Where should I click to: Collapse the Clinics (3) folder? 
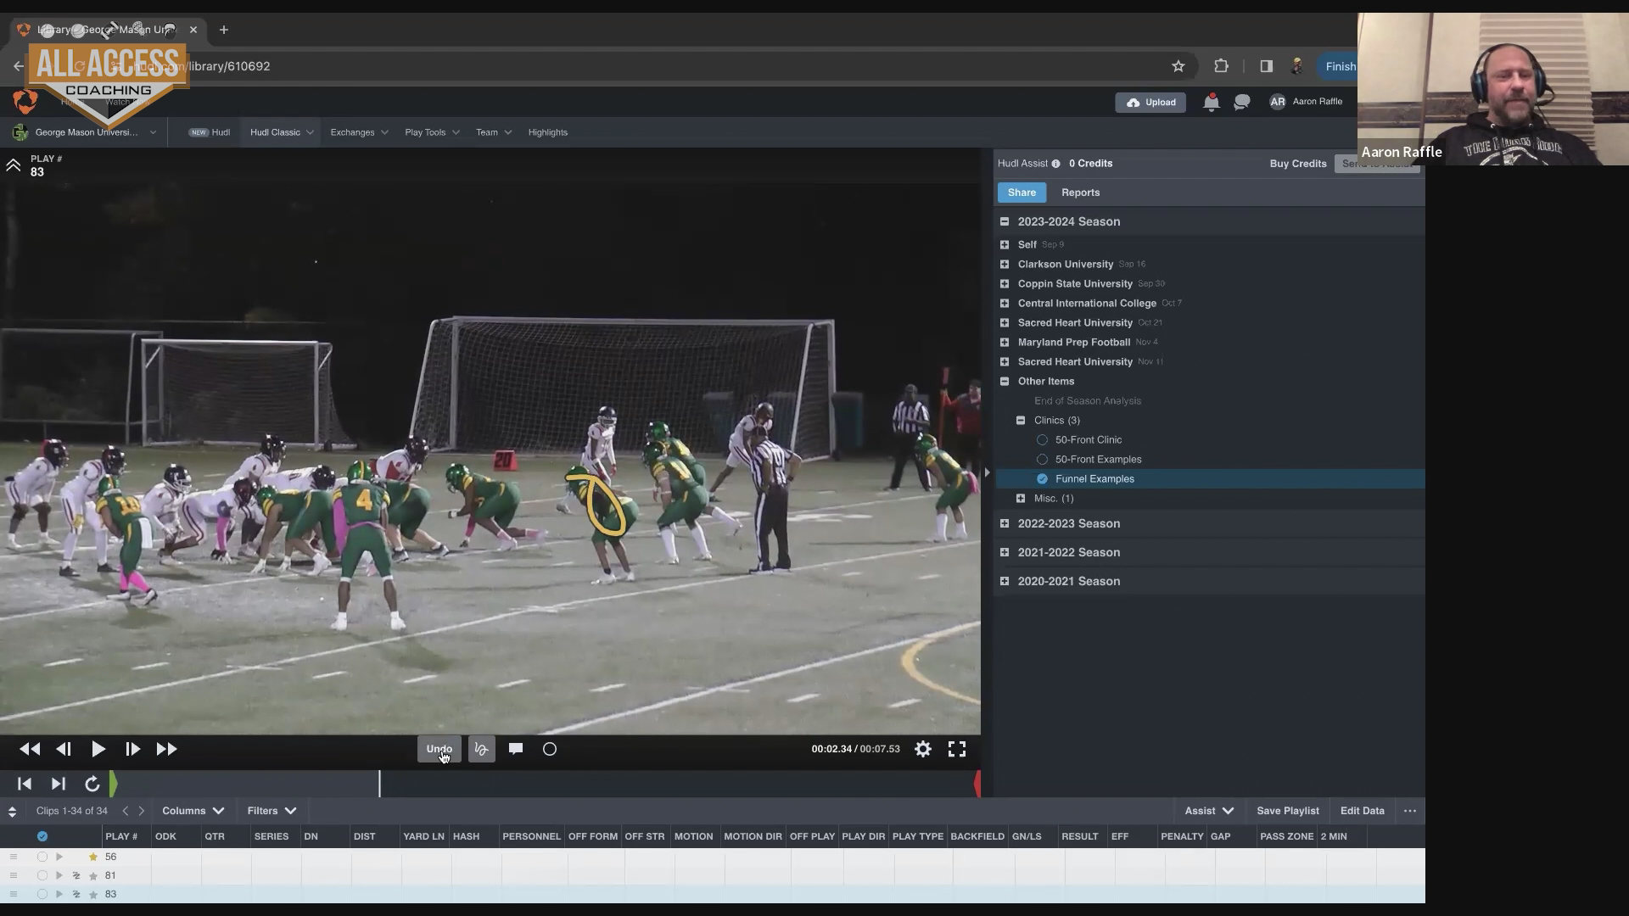(x=1021, y=421)
